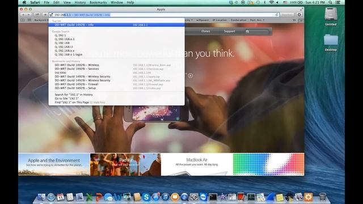Screen dimensions: 363x204
Task: Launch Skype from the dock
Action: 146,197
